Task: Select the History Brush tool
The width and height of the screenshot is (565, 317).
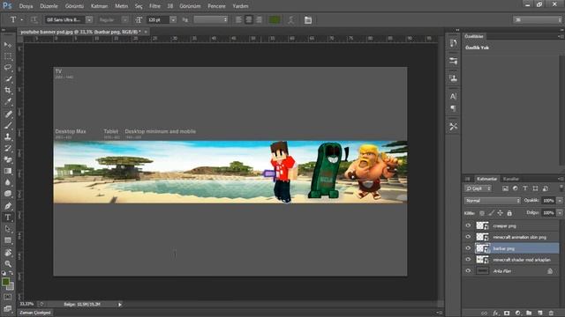Action: (x=8, y=148)
